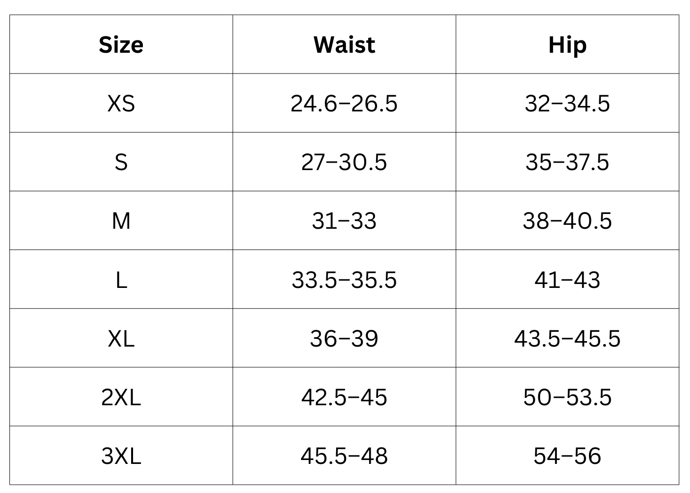Viewport: 690px width, 493px height.
Task: Click the Size column header
Action: pyautogui.click(x=121, y=45)
